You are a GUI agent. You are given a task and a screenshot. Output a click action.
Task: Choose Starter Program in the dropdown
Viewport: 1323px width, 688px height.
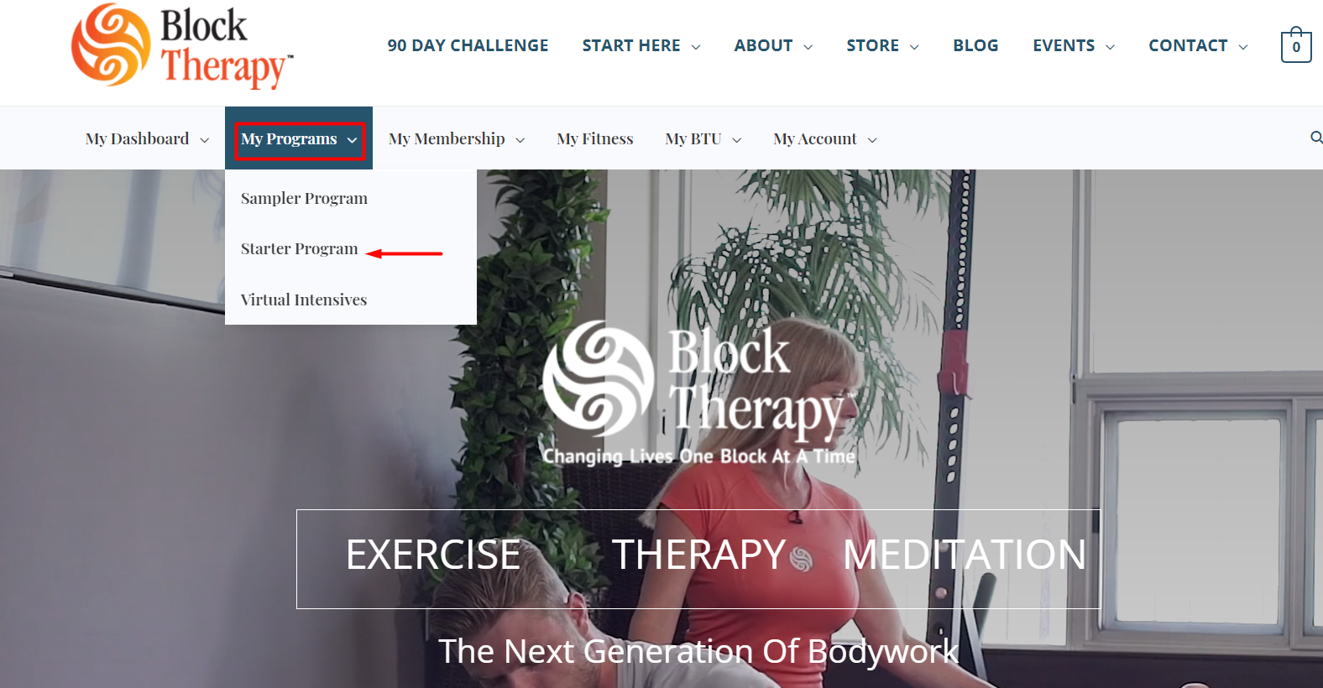[x=299, y=249]
